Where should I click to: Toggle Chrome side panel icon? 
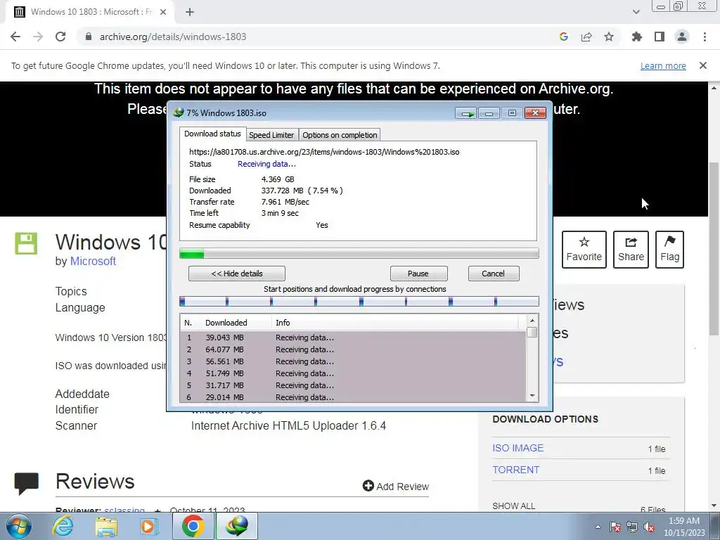coord(660,37)
